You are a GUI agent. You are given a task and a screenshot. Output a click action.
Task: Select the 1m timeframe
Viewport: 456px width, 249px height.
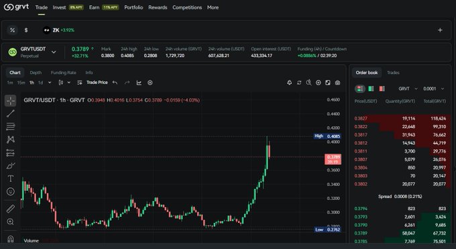pyautogui.click(x=10, y=83)
